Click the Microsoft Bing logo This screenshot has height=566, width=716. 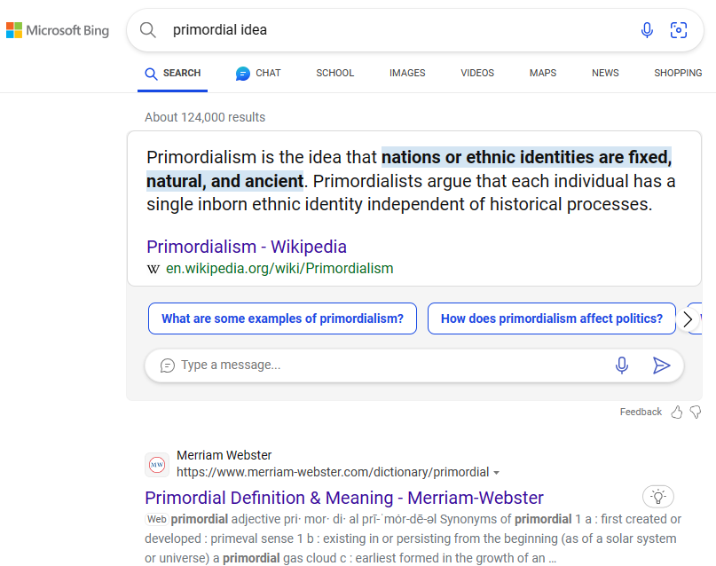(58, 30)
